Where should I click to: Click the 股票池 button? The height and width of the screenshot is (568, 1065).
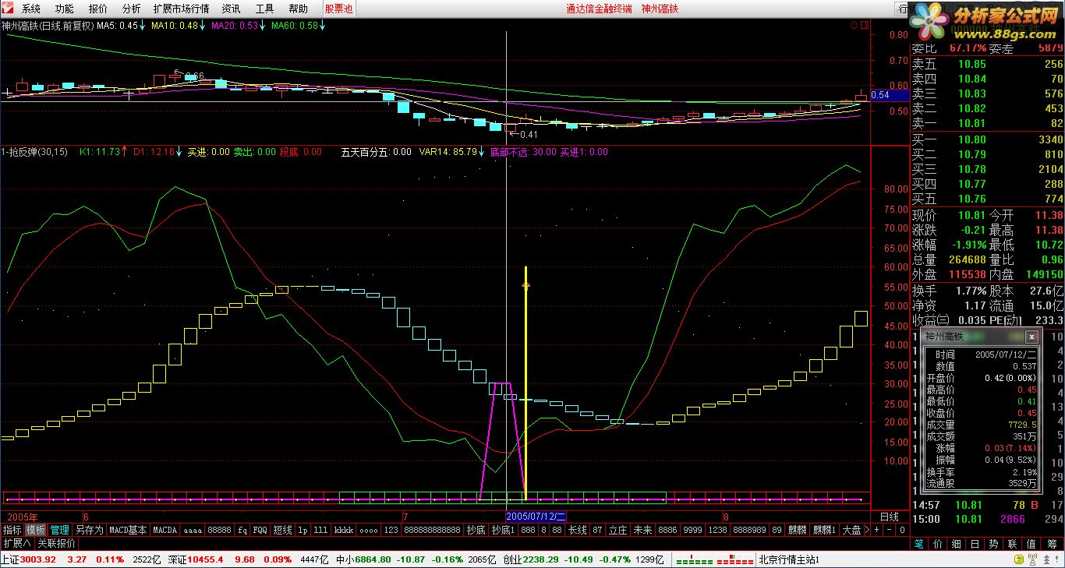point(338,9)
